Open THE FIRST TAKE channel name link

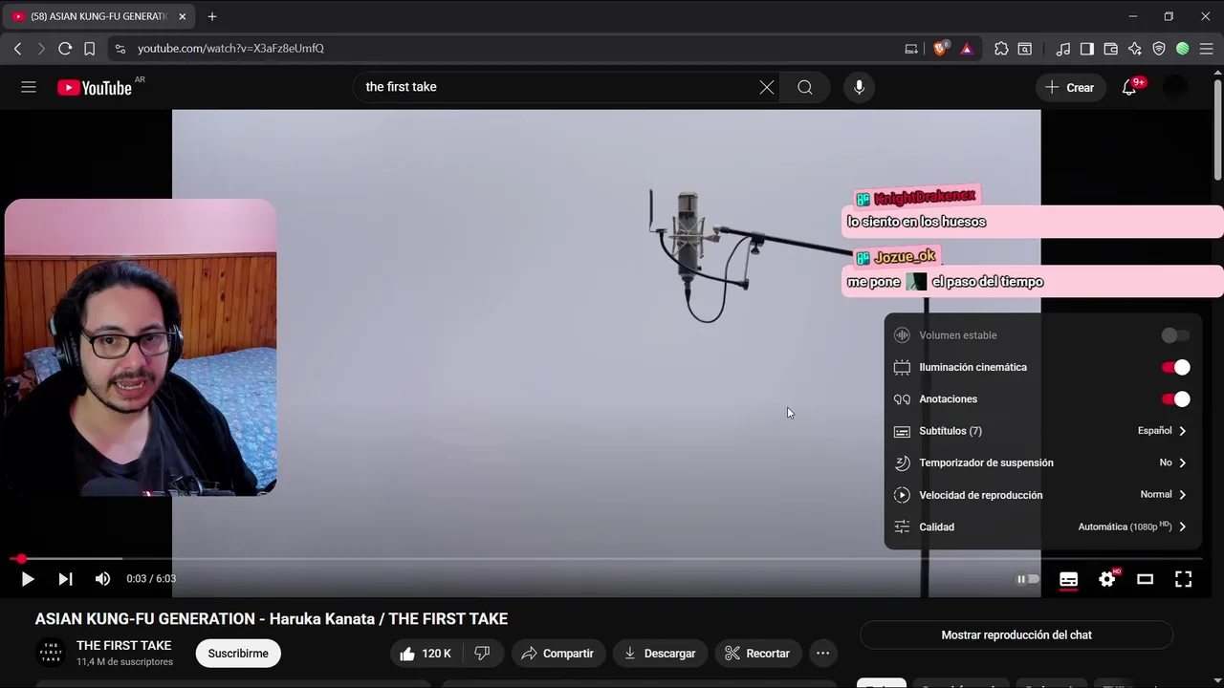click(x=123, y=646)
